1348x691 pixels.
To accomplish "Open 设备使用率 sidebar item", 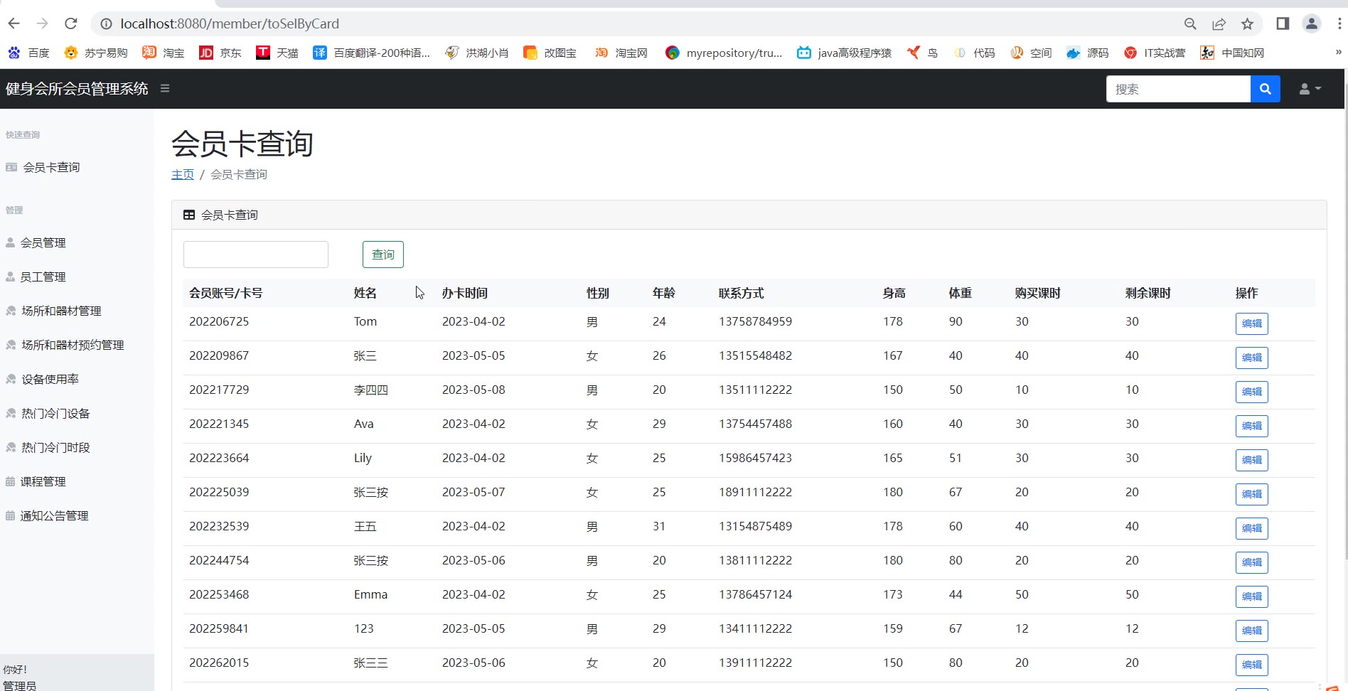I will click(x=50, y=379).
